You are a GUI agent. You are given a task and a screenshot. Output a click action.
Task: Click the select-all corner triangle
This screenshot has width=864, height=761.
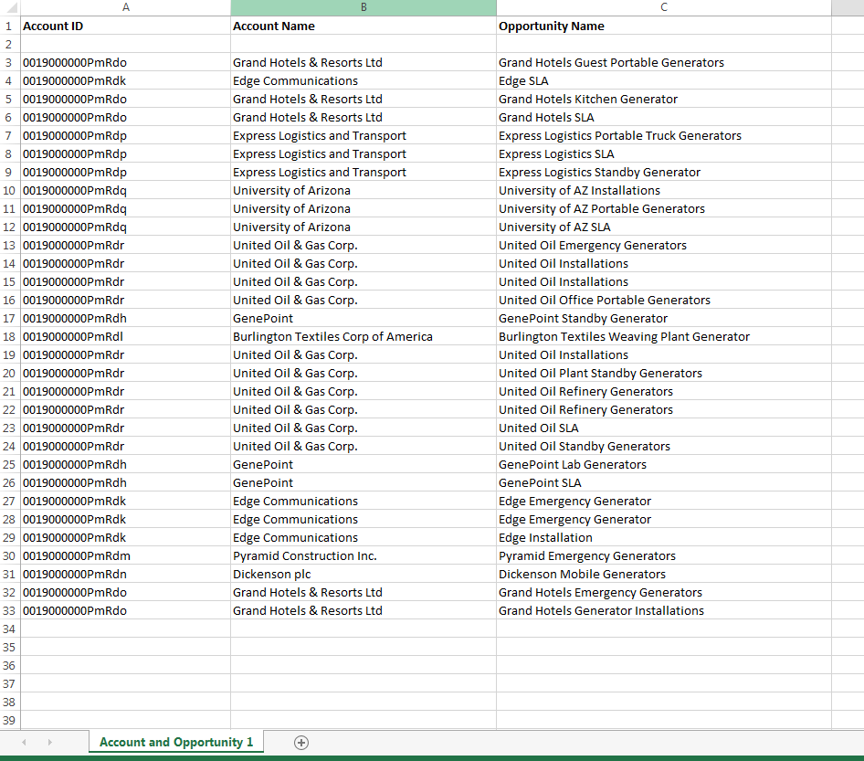click(x=11, y=7)
